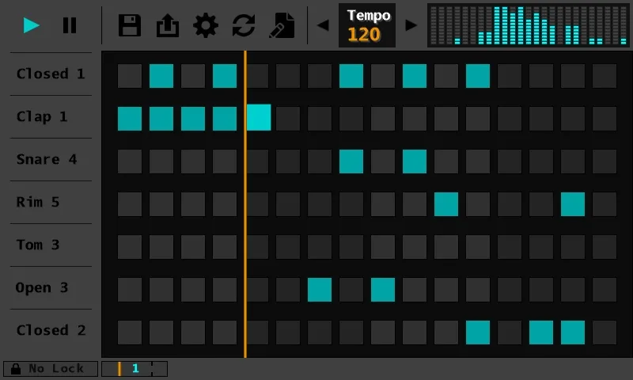Click the lock icon beside No Lock

click(16, 369)
